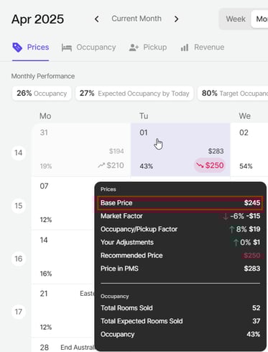Click the Revenue bar chart icon
This screenshot has width=268, height=352.
(x=185, y=48)
